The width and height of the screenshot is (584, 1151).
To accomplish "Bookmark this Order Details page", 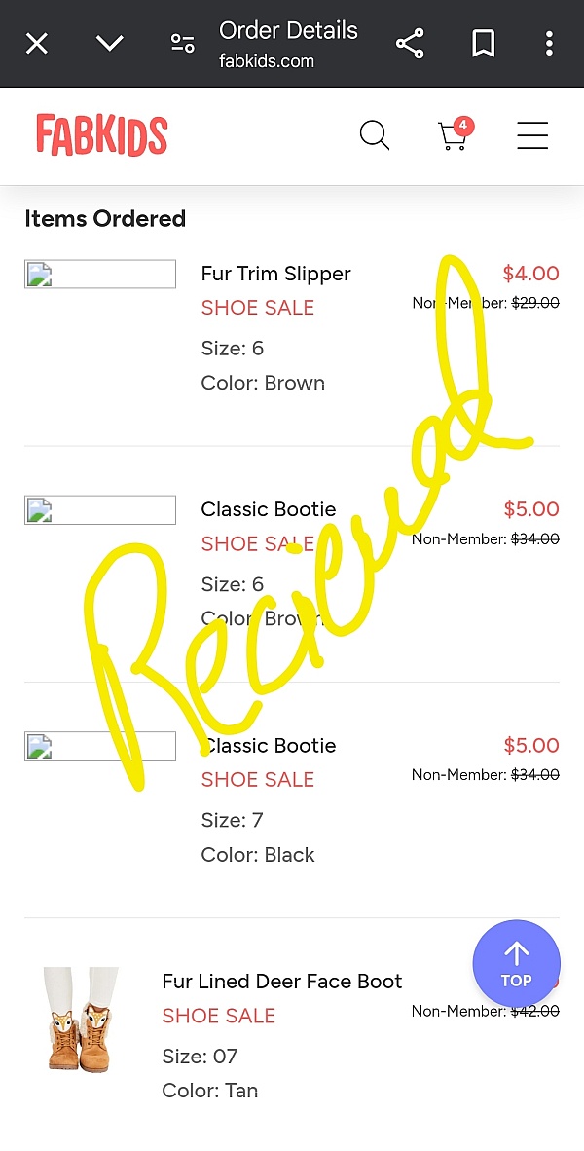I will (x=484, y=43).
